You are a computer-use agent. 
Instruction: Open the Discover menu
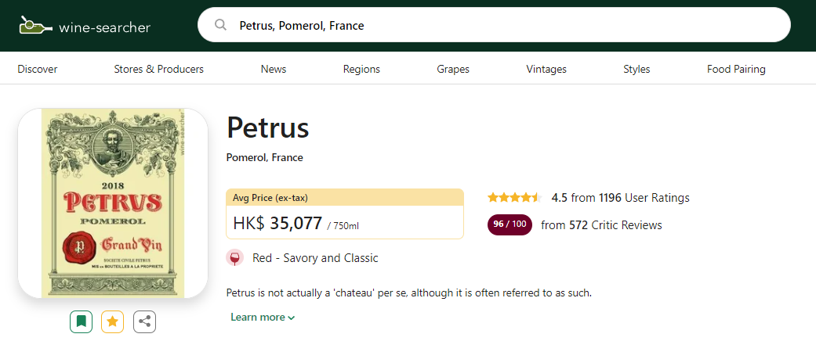click(x=38, y=69)
